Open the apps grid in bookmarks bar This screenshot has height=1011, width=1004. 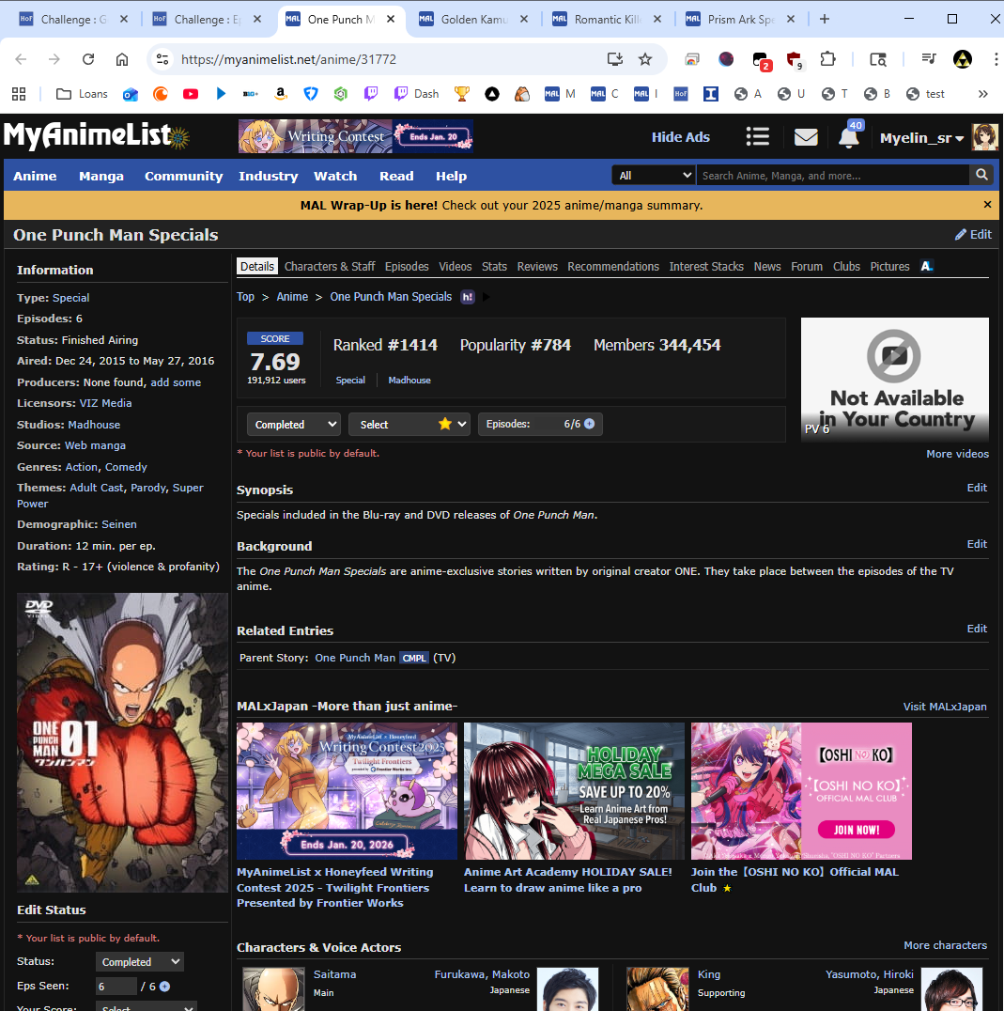tap(19, 94)
